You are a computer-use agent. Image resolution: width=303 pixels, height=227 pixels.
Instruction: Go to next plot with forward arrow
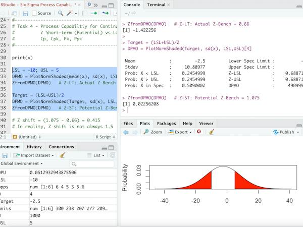click(135, 132)
